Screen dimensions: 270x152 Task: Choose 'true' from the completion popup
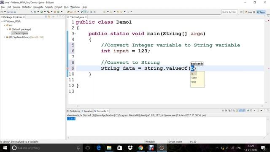click(x=194, y=82)
